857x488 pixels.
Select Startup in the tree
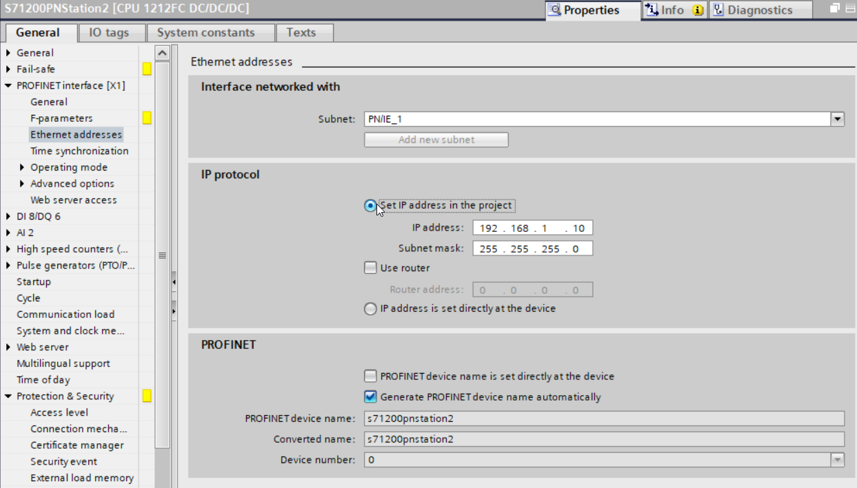[34, 282]
